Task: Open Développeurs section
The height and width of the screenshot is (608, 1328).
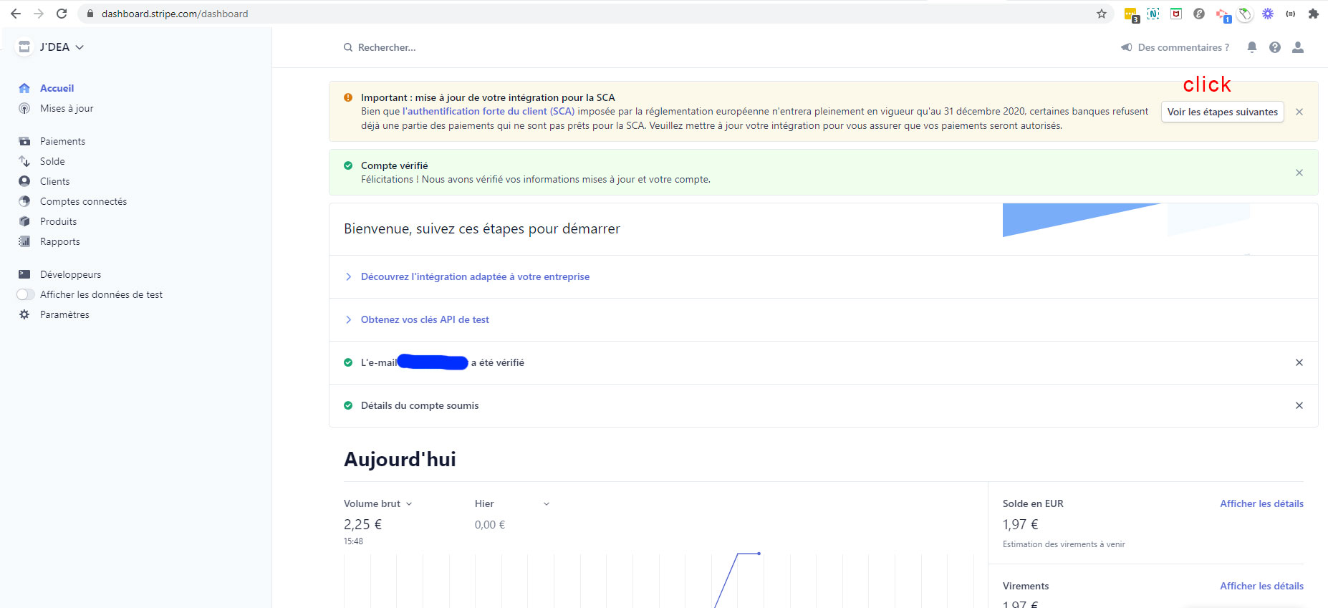Action: pos(70,274)
